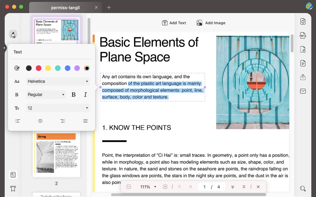Click Add Text in the toolbar
Screen dimensions: 316x197
point(174,23)
